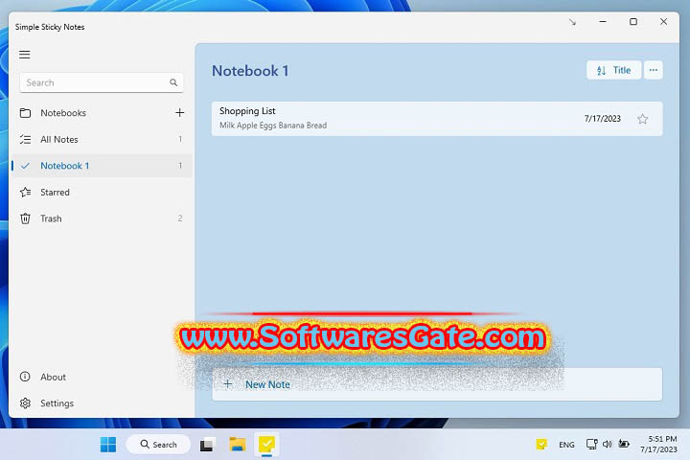Screen dimensions: 690x460
Task: Add a new notebook with plus icon
Action: [179, 113]
